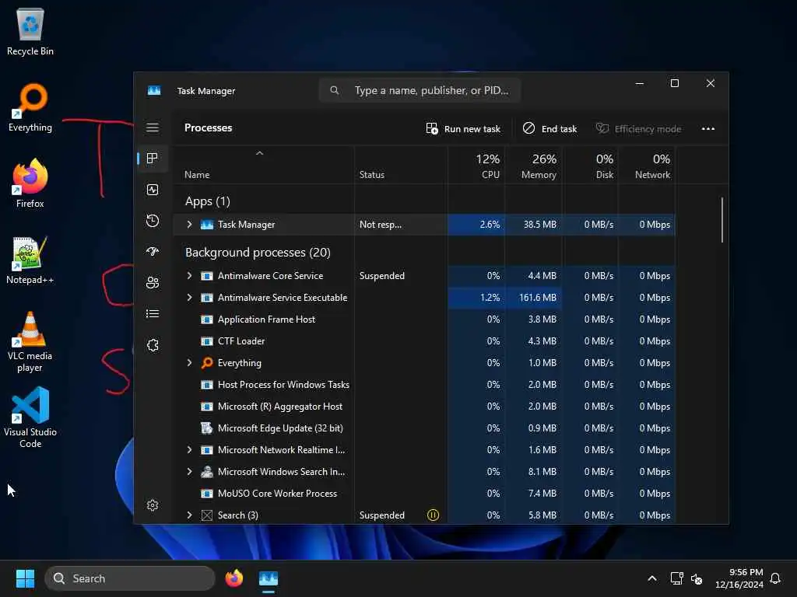
Task: Expand the Search (3) process group
Action: 190,515
